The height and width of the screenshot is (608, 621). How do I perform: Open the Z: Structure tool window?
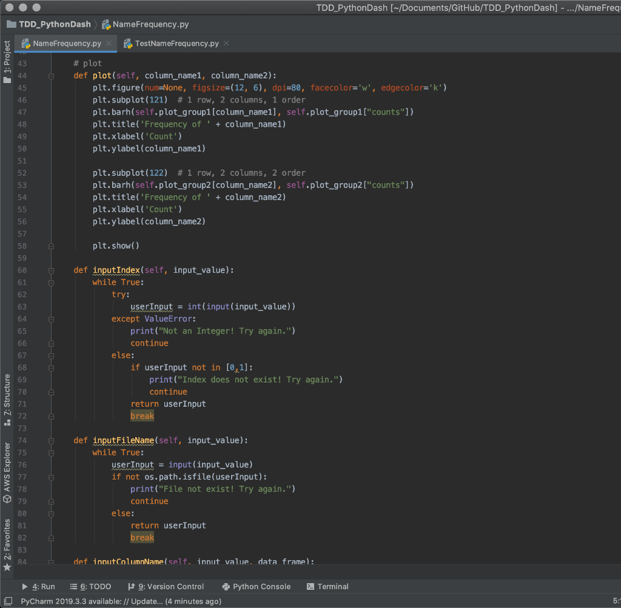[7, 399]
